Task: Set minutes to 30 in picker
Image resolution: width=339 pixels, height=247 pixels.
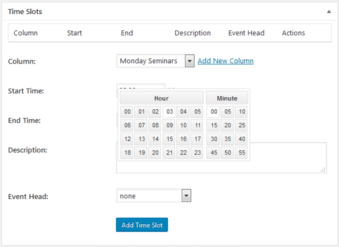Action: tap(214, 139)
